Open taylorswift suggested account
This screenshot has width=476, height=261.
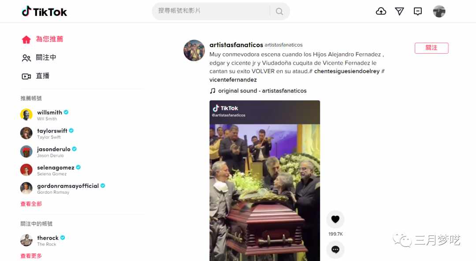(47, 133)
